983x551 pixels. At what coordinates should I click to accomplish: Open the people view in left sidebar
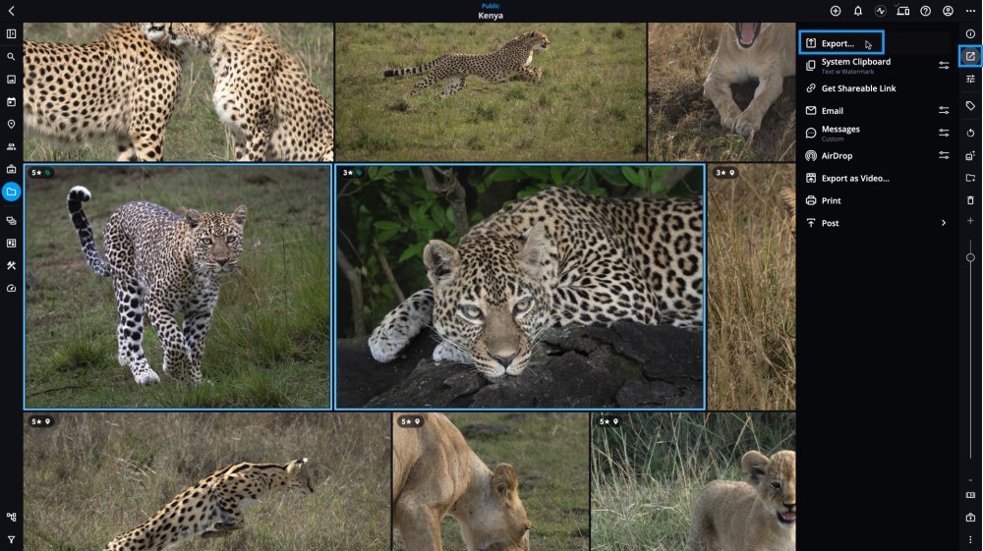point(11,146)
